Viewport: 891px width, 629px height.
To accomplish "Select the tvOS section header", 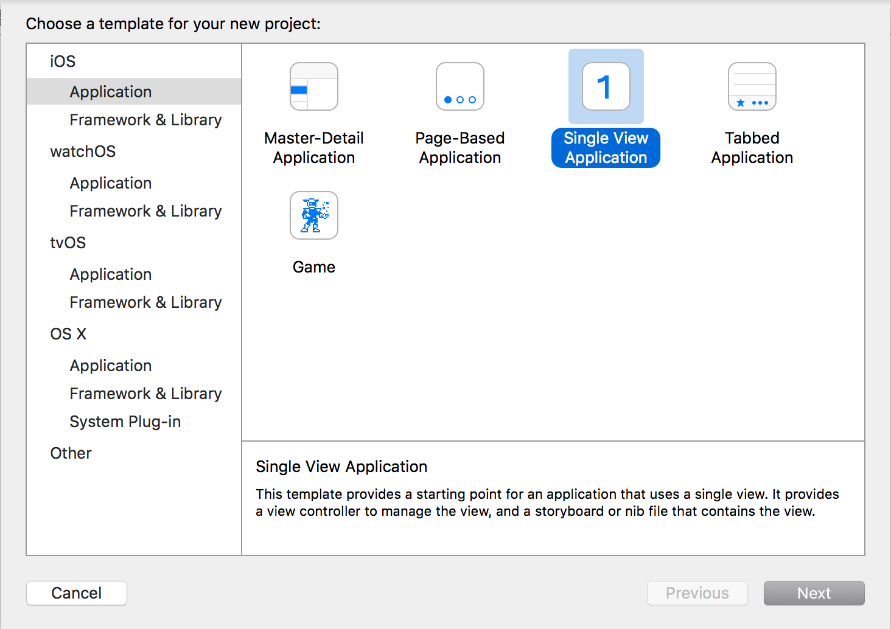I will (68, 243).
